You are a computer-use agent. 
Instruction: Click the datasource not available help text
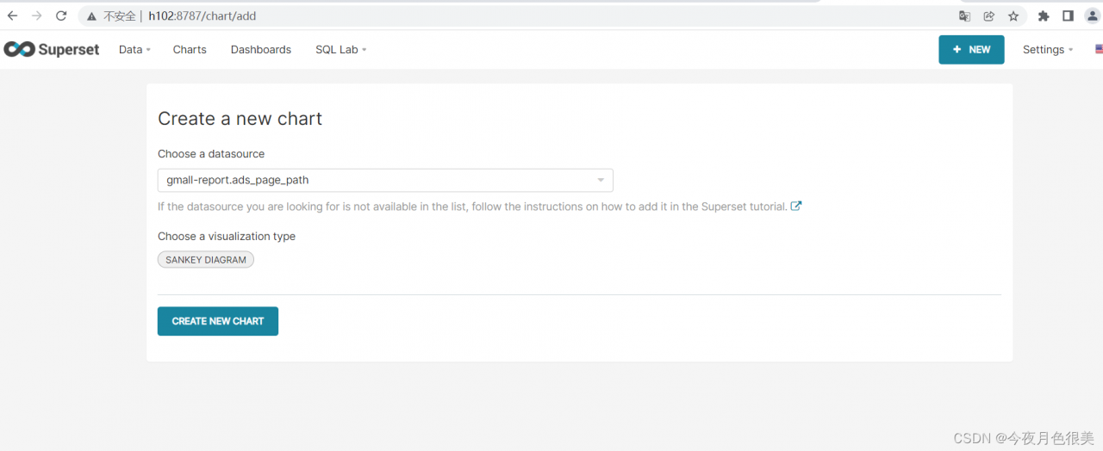click(472, 207)
